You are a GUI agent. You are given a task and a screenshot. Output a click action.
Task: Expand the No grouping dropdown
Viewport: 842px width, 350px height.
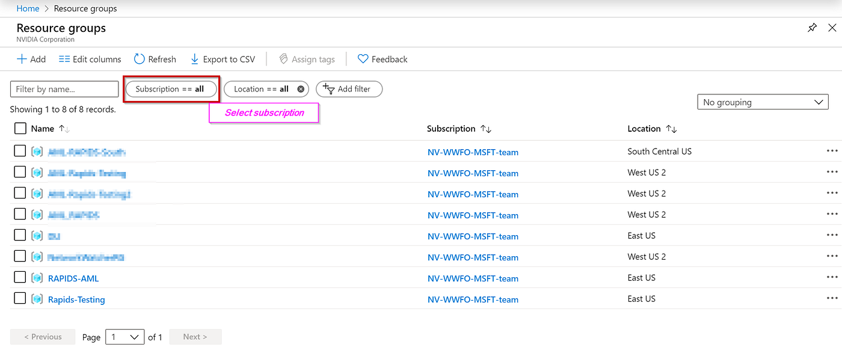(763, 102)
